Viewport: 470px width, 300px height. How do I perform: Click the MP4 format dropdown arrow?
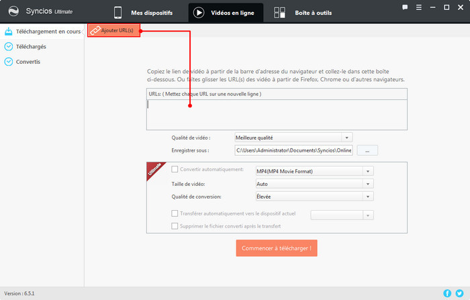368,171
